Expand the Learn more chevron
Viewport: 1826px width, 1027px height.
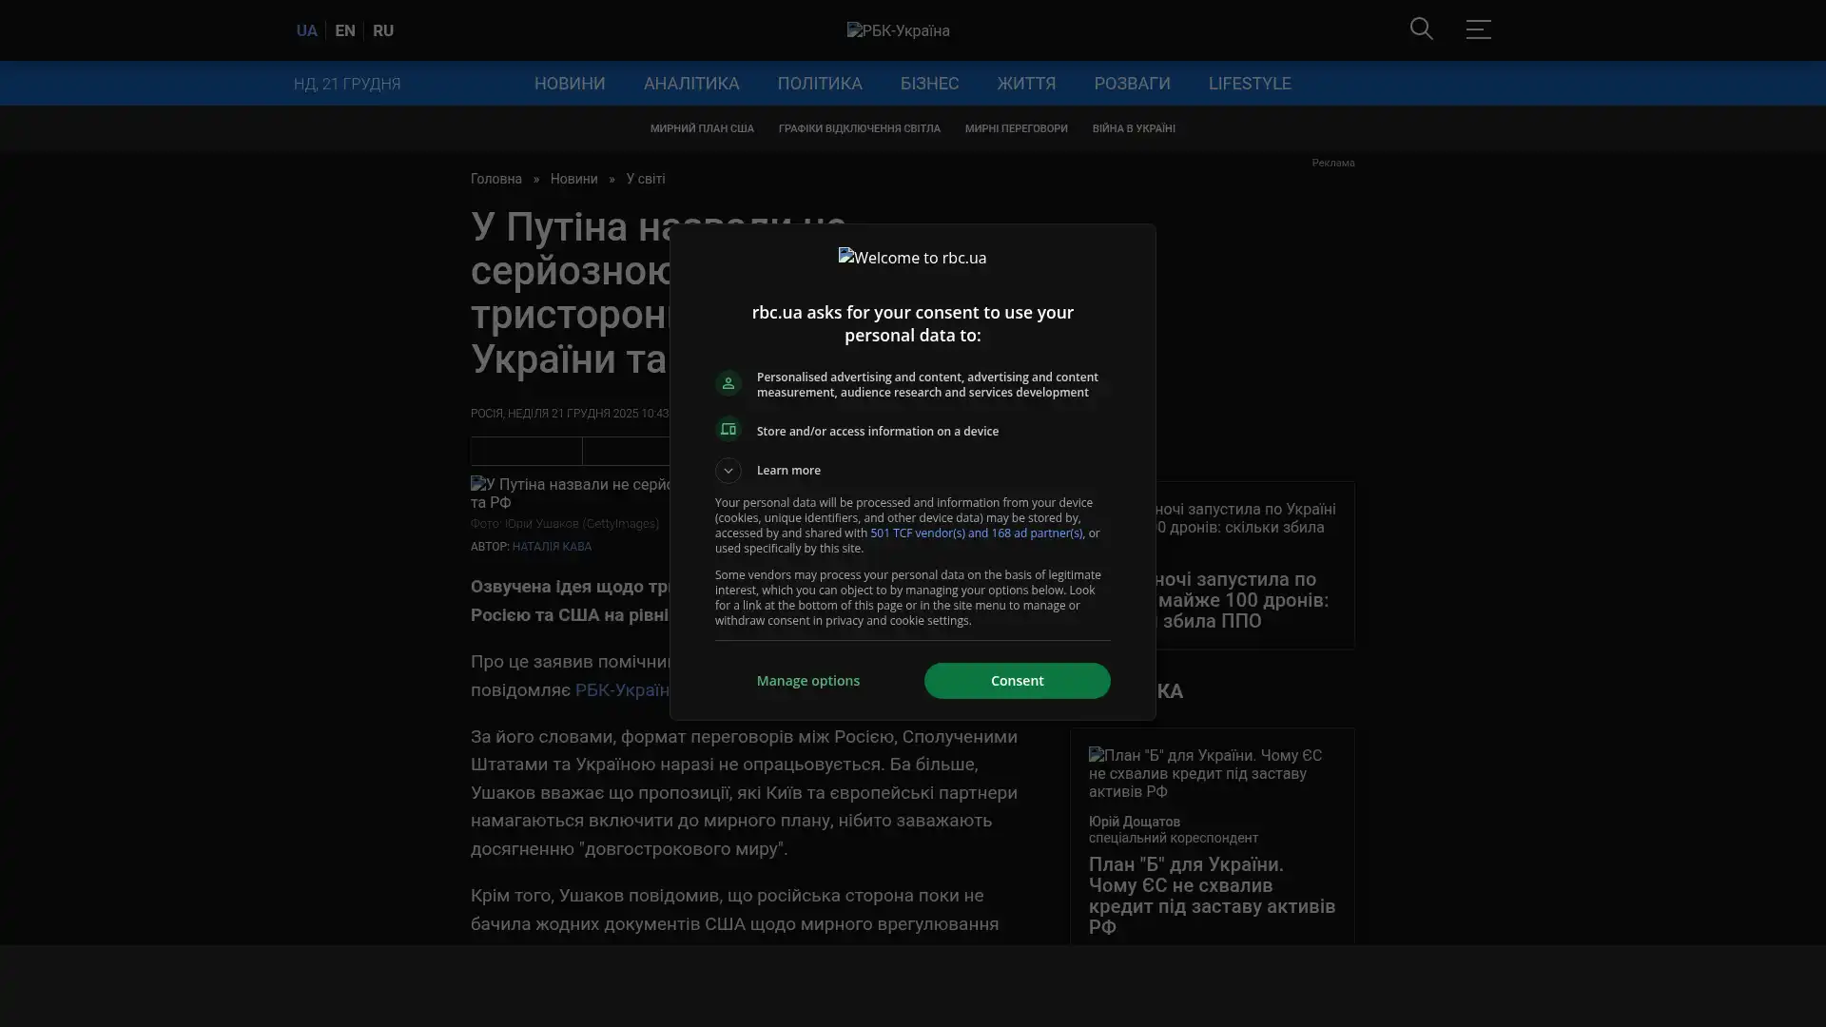728,471
